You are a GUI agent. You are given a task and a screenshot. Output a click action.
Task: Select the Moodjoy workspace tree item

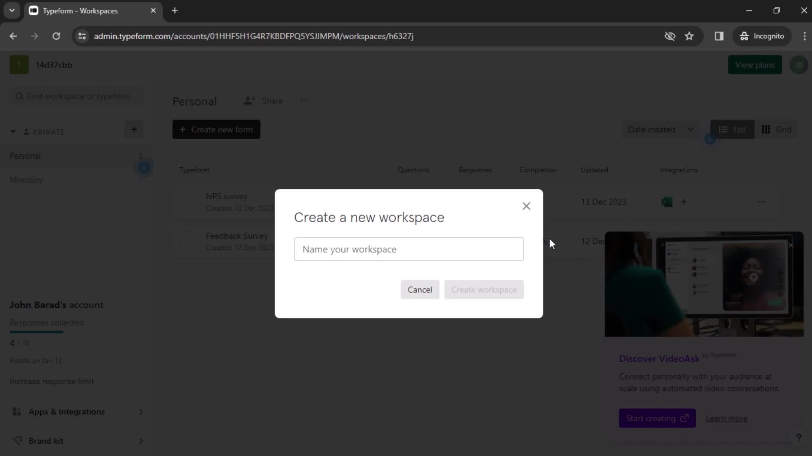[26, 180]
